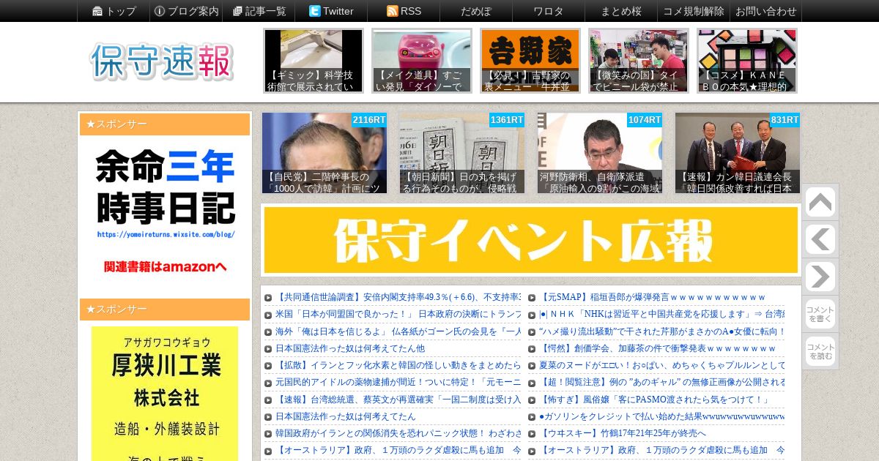This screenshot has height=461, width=879.
Task: Click the right arrow side button
Action: point(820,277)
